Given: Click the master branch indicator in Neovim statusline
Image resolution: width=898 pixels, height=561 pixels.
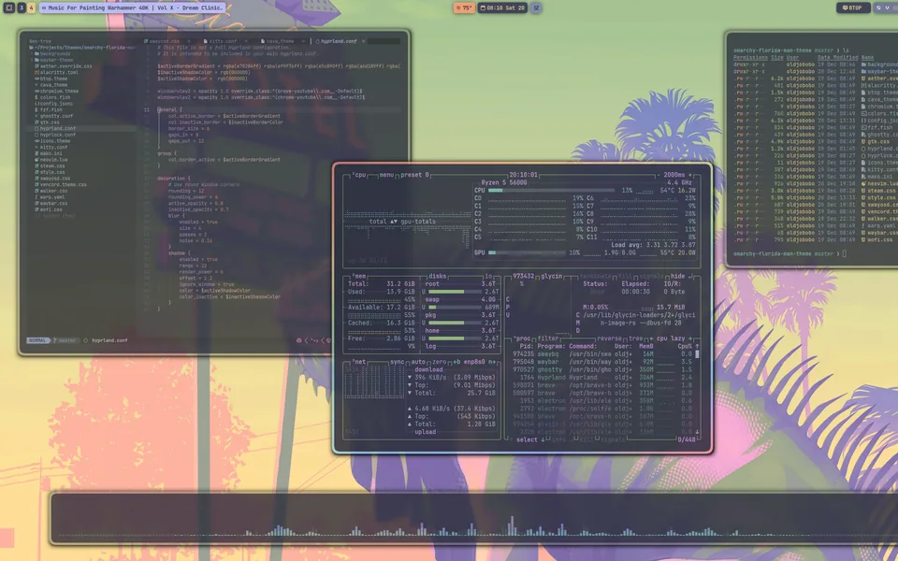Looking at the screenshot, I should [x=65, y=340].
